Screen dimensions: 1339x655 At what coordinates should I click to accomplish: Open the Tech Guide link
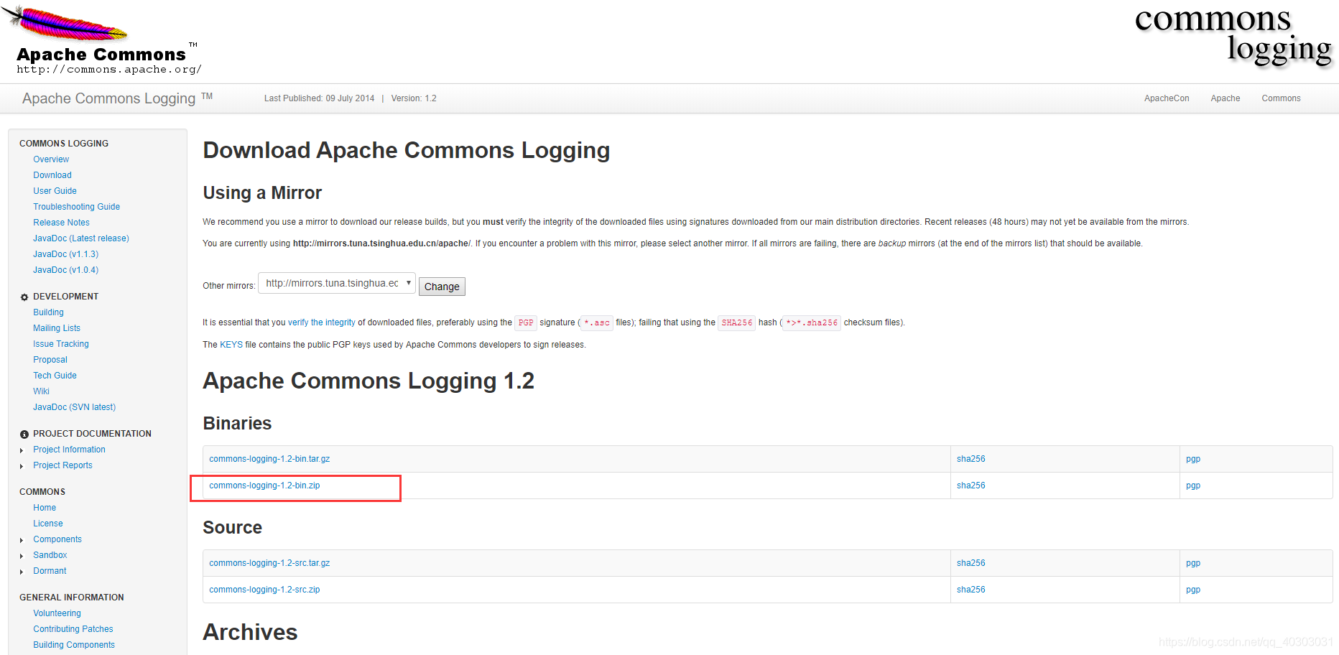(x=55, y=376)
